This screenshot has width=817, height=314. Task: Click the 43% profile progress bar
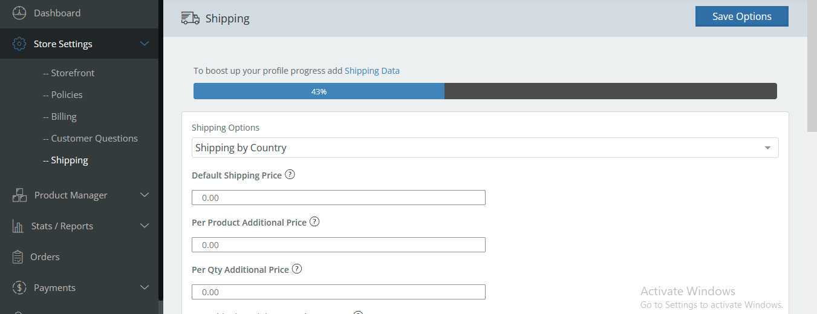485,91
